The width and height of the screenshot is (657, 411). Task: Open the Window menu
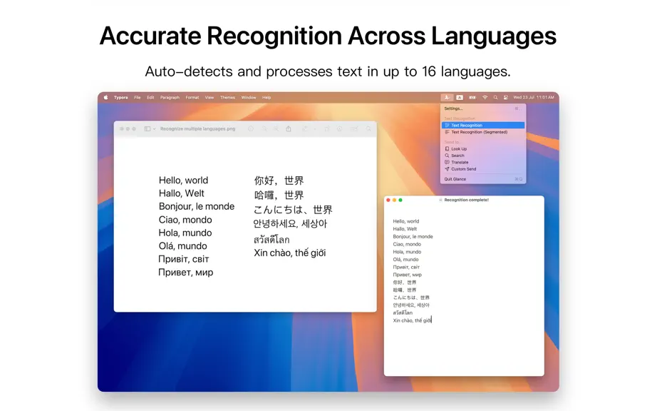coord(249,97)
